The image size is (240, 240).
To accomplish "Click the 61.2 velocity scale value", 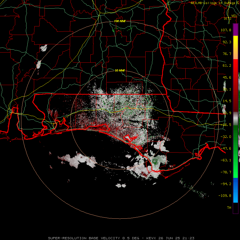I will [227, 66].
